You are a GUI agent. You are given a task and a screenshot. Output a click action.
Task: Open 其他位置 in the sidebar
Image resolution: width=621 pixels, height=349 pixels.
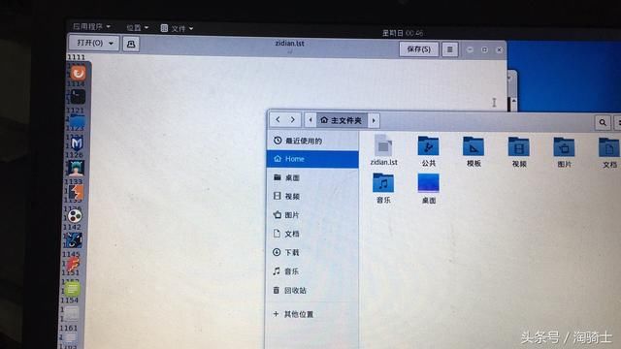coord(312,314)
